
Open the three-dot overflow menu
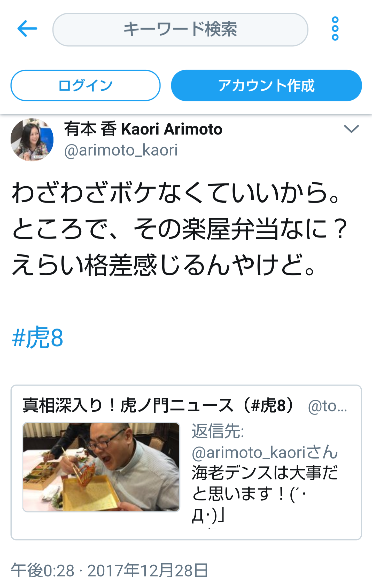pos(335,29)
